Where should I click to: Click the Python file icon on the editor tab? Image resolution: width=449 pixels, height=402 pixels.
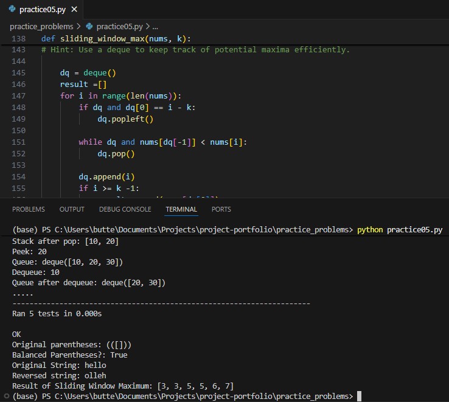tap(12, 9)
